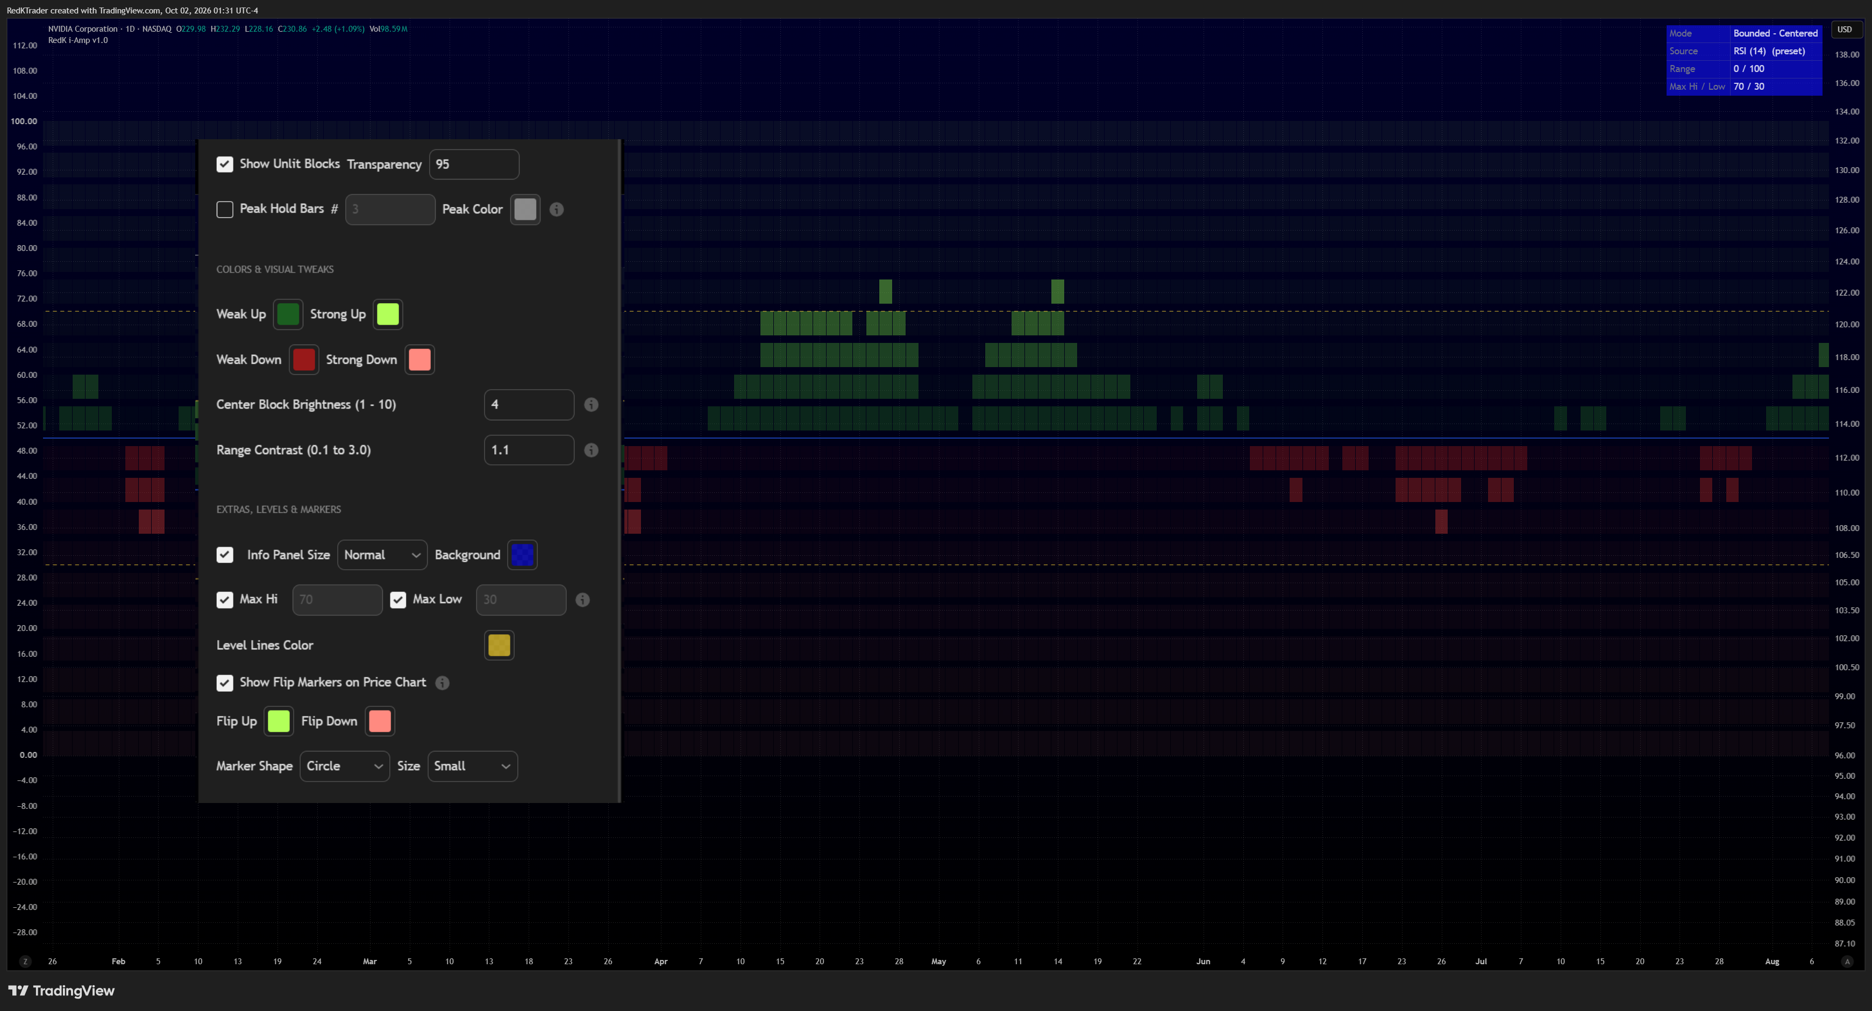Screen dimensions: 1872x1011
Task: Enable Peak Hold Bars checkbox
Action: point(225,209)
